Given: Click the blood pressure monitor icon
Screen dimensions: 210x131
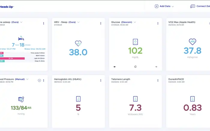Looking at the screenshot, I should [21, 99].
